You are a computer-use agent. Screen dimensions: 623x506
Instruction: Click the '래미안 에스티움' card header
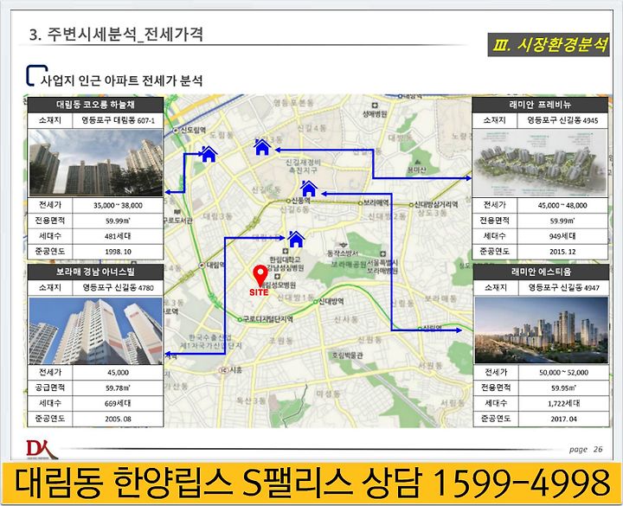coord(541,272)
